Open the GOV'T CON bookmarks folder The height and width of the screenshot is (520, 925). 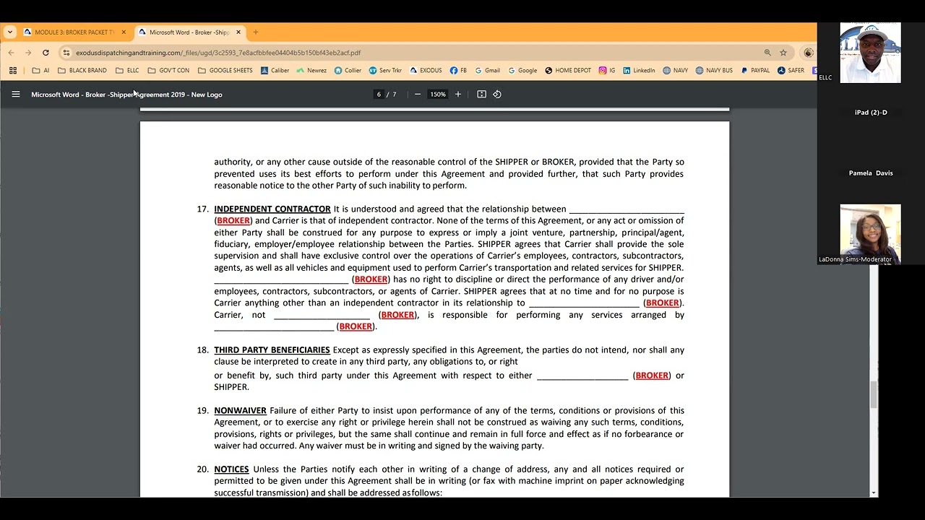pos(168,70)
